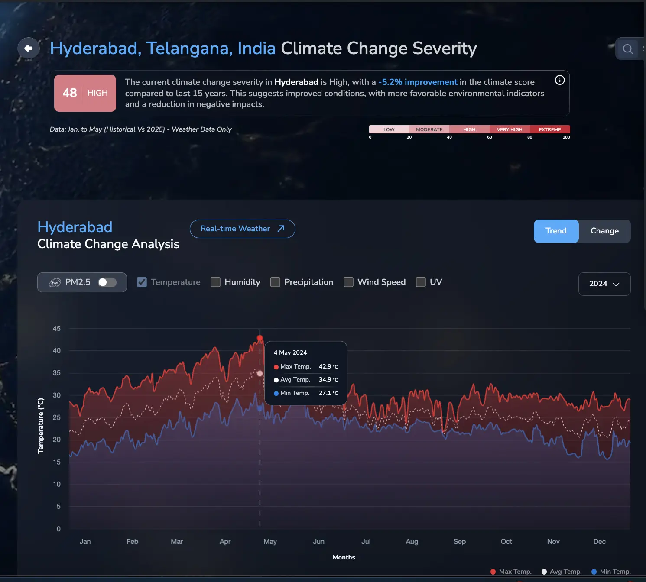Click the Real-time Weather arrow icon
Viewport: 646px width, 582px height.
tap(281, 229)
